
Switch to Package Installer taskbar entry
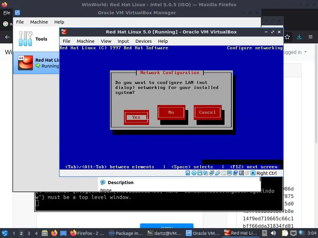[x=126, y=233]
